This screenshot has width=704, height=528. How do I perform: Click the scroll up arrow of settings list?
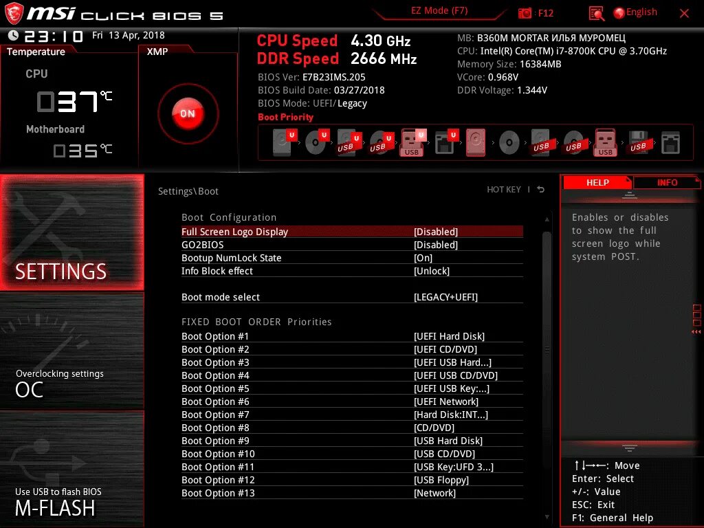(547, 219)
